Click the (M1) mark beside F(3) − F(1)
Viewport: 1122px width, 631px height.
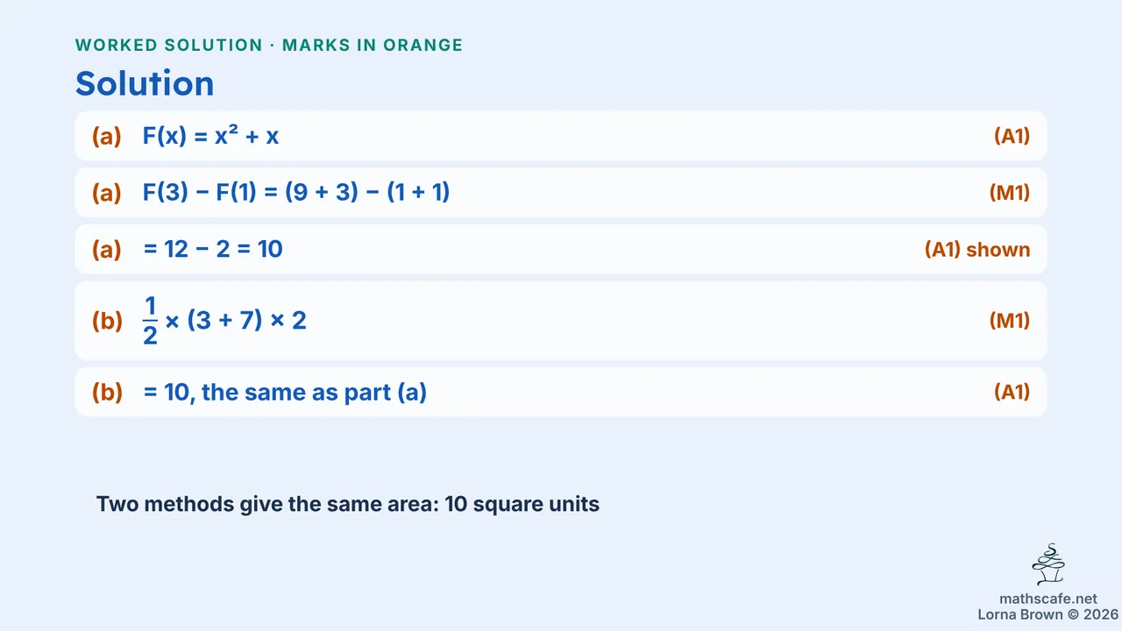(x=1010, y=193)
